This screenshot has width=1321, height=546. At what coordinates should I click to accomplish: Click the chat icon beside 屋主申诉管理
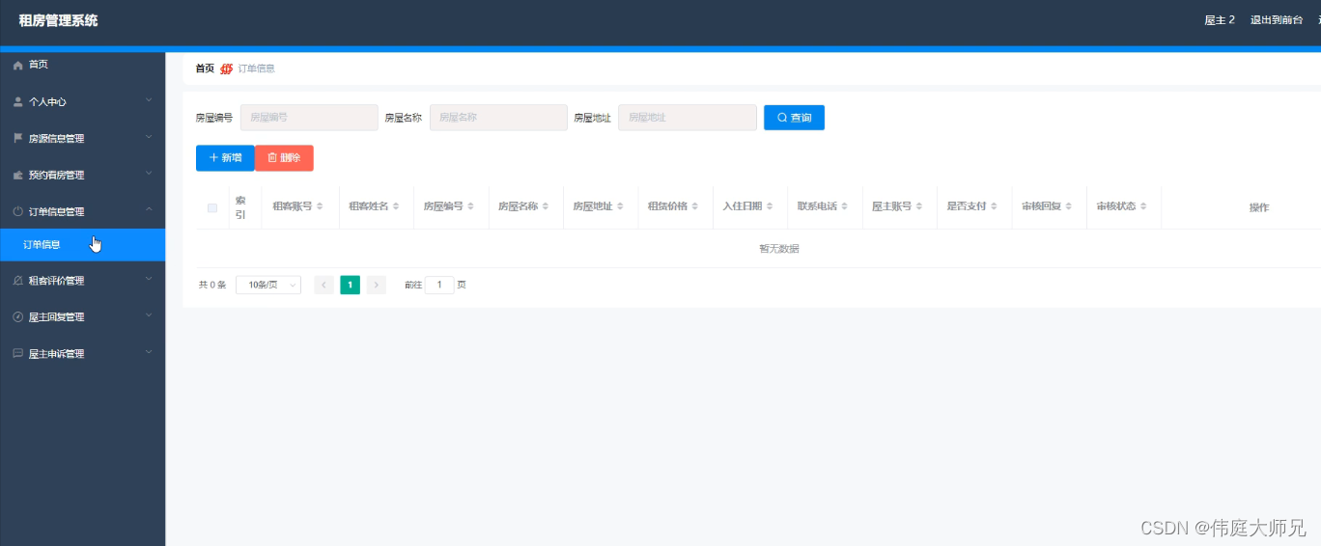coord(17,354)
